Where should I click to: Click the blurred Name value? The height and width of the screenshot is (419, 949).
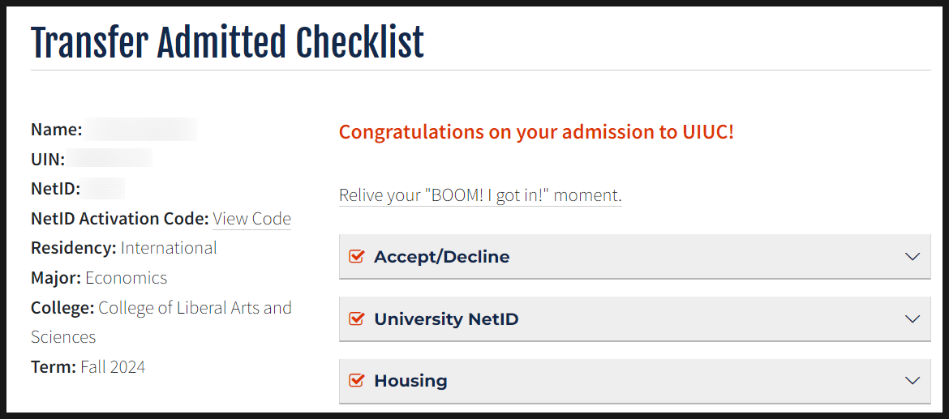coord(141,130)
